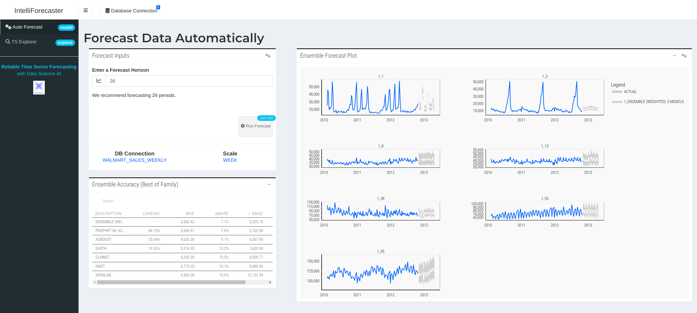Viewport: 697px width, 313px height.
Task: Click the Data Science AI logo thumbnail
Action: tap(39, 87)
